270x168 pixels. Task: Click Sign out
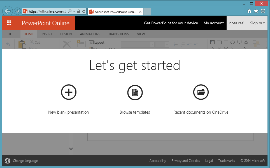pyautogui.click(x=257, y=23)
